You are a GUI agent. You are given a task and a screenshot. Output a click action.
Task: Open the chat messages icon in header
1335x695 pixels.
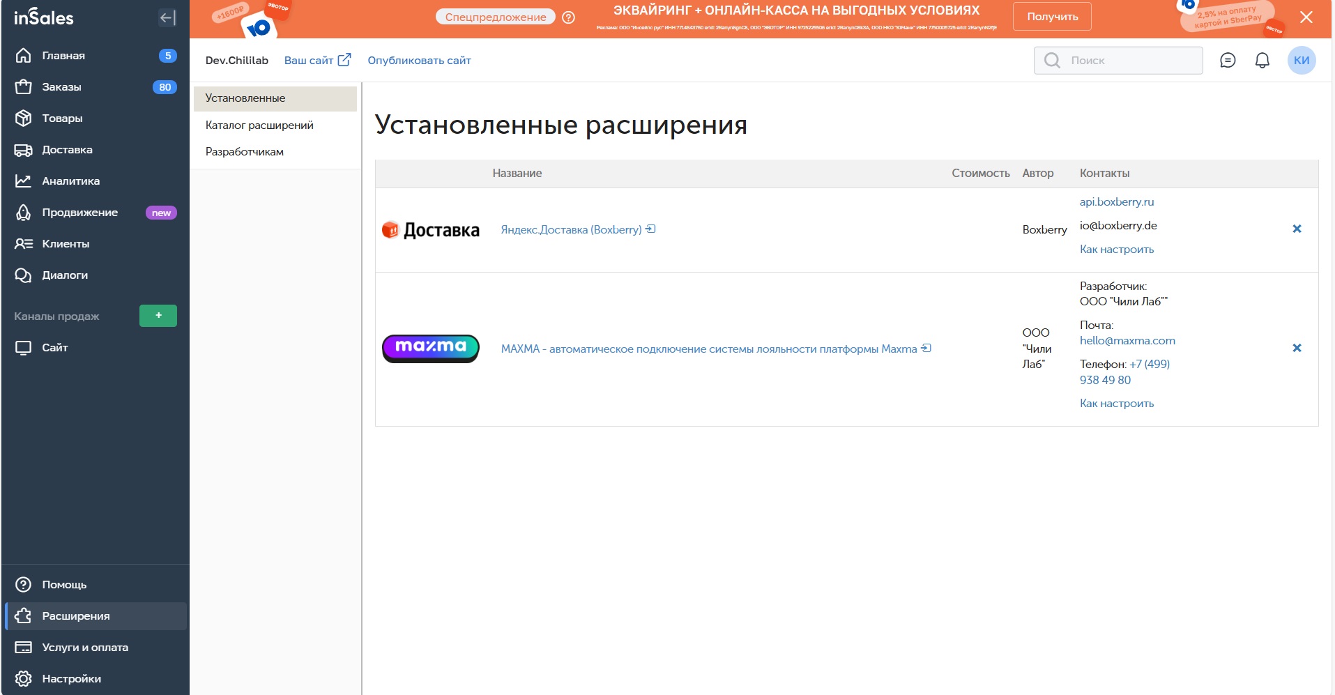[1228, 61]
